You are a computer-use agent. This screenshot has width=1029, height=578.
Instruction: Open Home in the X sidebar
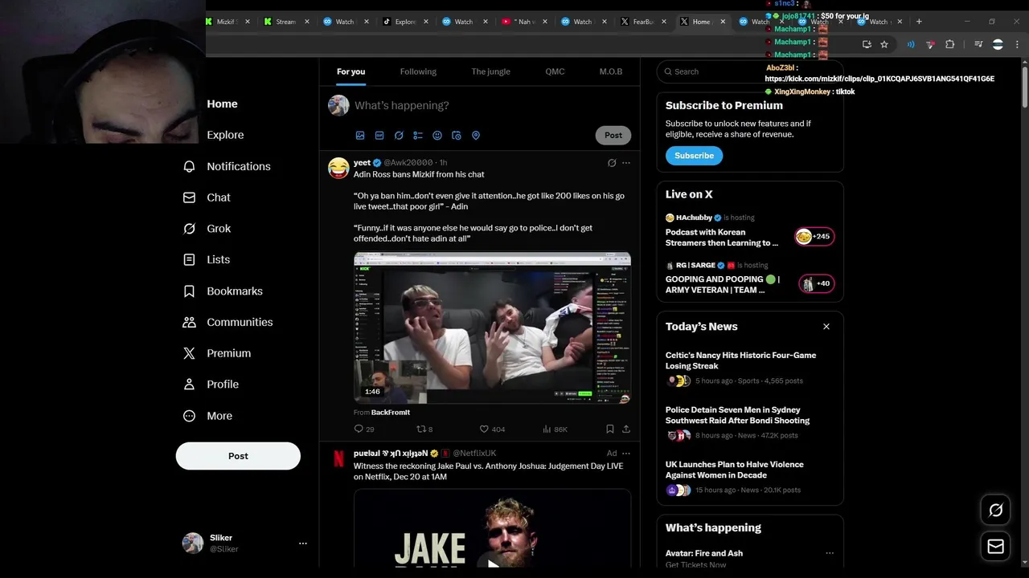tap(222, 104)
